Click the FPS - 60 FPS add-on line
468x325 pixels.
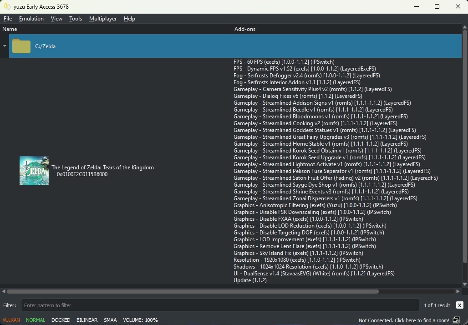click(x=284, y=62)
